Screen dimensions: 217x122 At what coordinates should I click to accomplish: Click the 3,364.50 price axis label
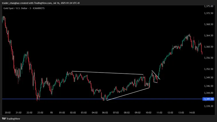point(208,35)
